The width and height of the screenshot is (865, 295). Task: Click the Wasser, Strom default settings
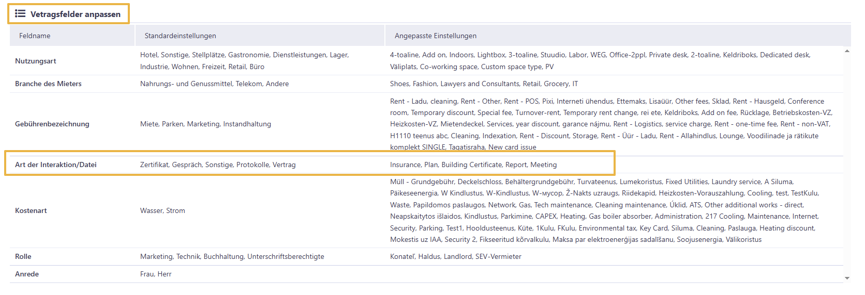coord(162,210)
